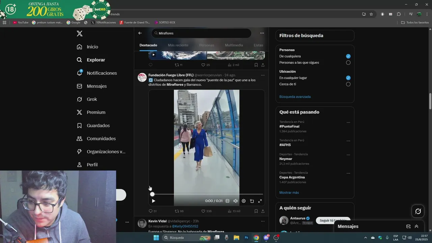Screen dimensions: 432x243
Task: Open Mensajes in the sidebar
Action: point(91,86)
